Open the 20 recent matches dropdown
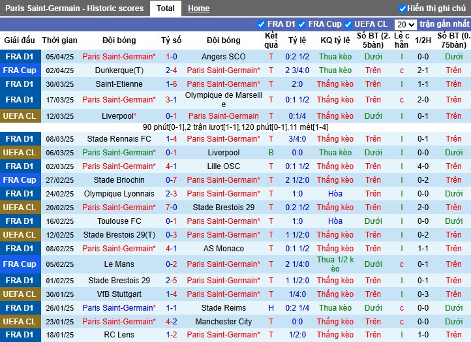Viewport: 471px width, 342px height. coord(405,24)
